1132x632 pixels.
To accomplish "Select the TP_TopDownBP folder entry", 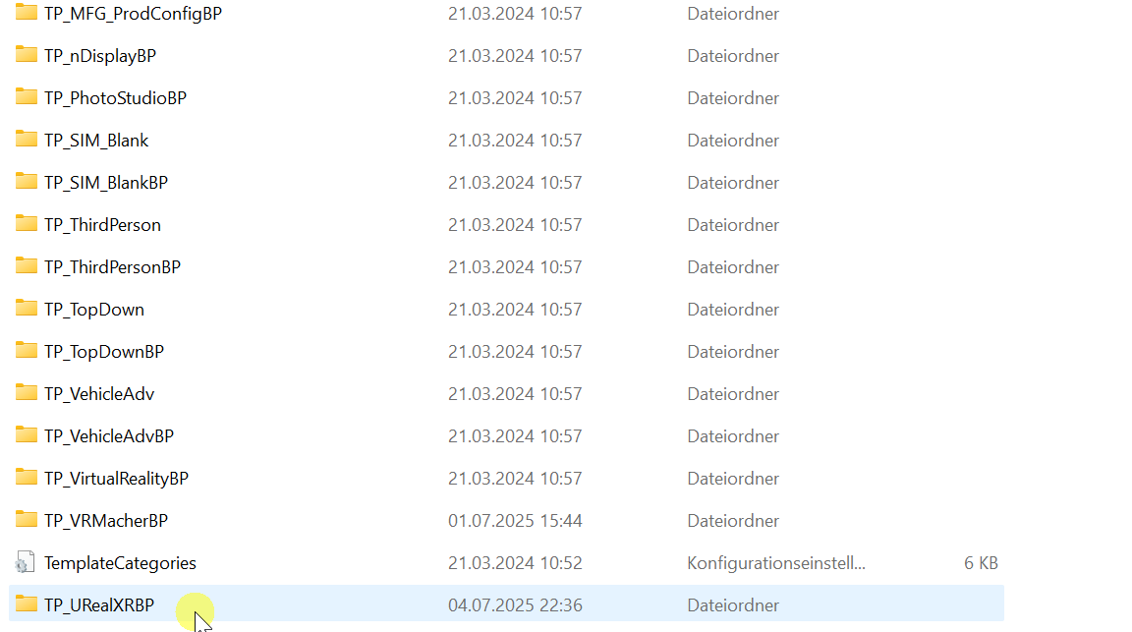I will click(x=506, y=352).
